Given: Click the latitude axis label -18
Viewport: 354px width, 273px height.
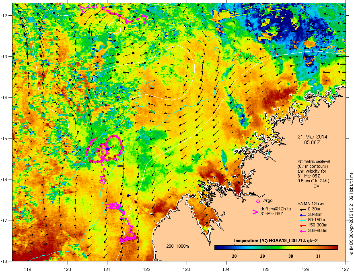Looking at the screenshot, I should tap(4, 261).
